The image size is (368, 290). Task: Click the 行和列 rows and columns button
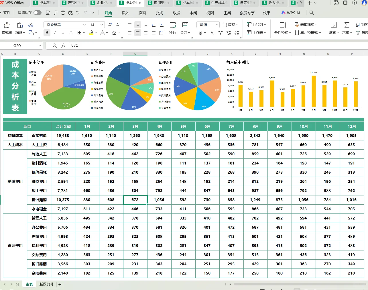click(256, 25)
